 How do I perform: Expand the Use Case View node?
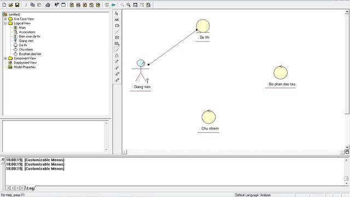(5, 19)
